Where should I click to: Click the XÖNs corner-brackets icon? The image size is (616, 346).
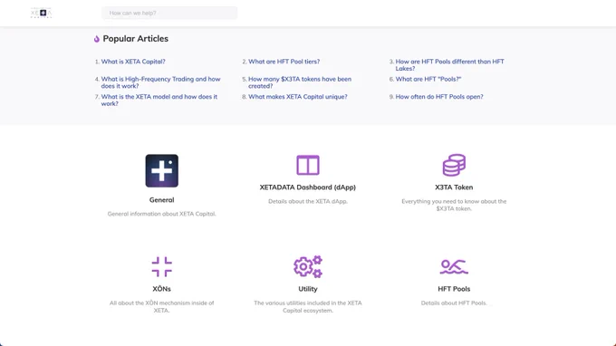click(x=162, y=266)
